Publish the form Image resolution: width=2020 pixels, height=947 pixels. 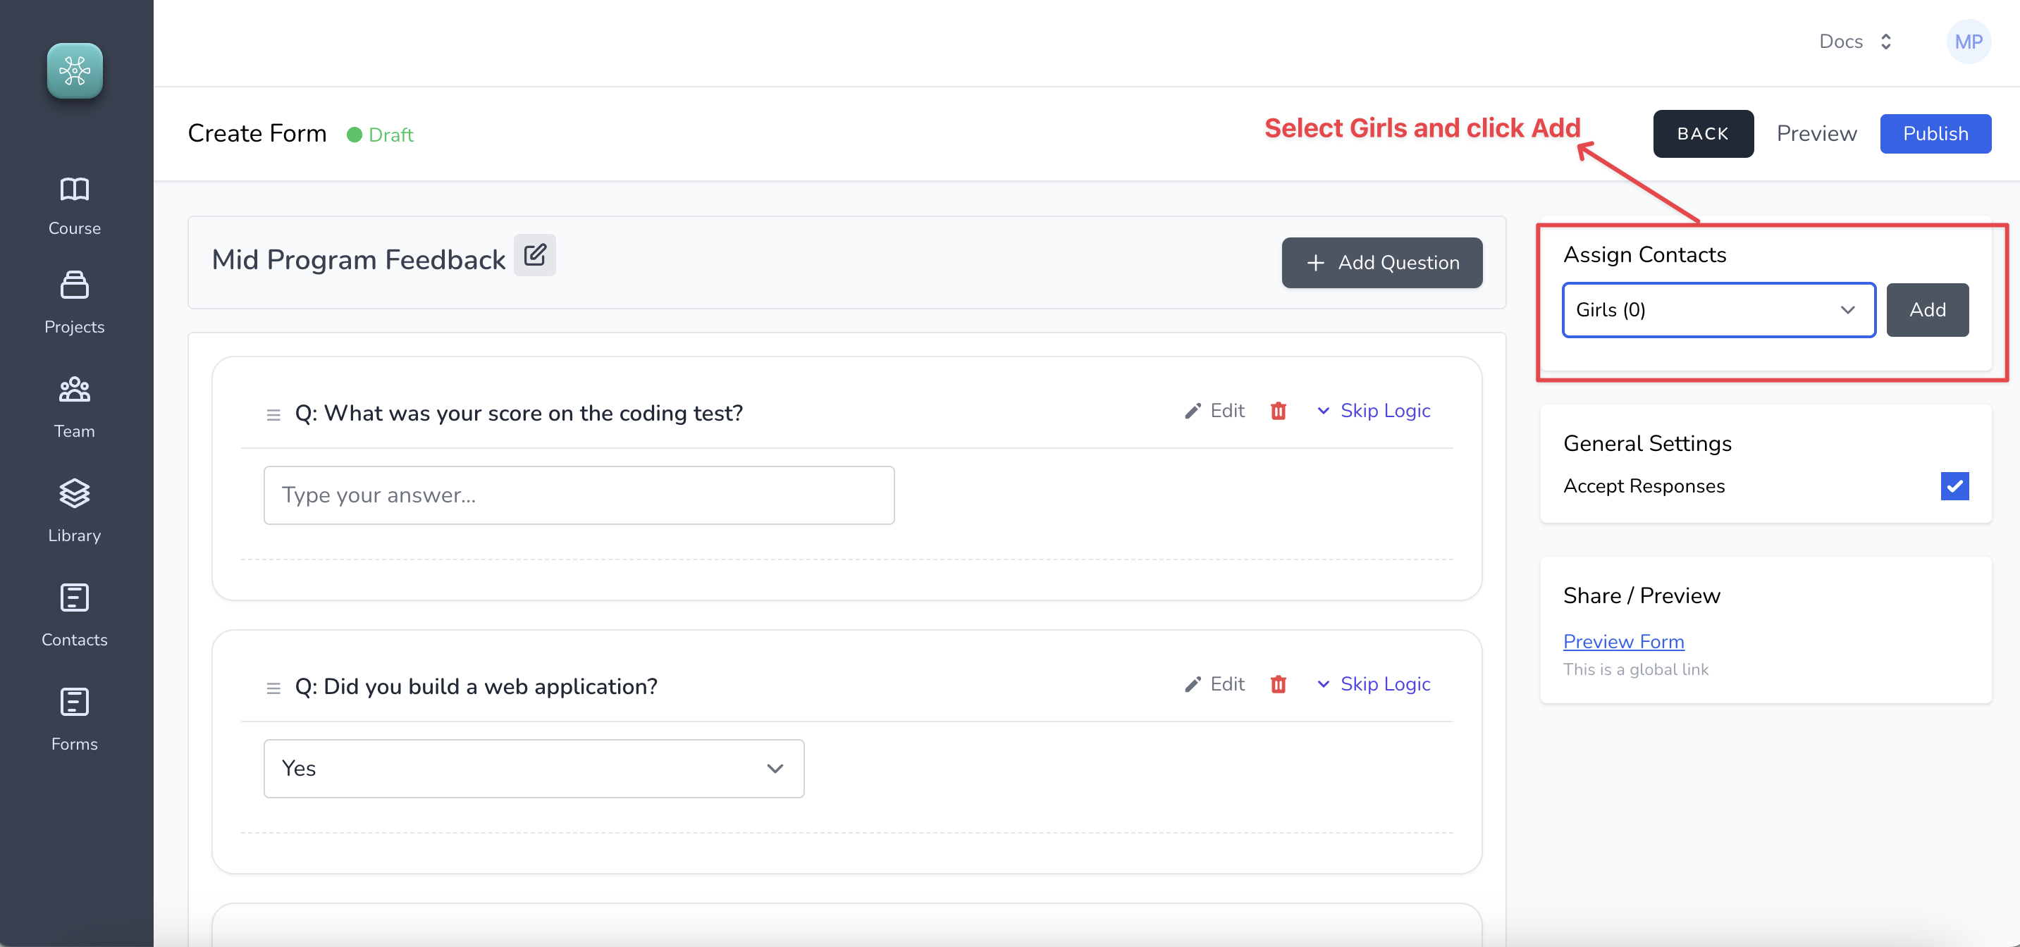[x=1935, y=133]
